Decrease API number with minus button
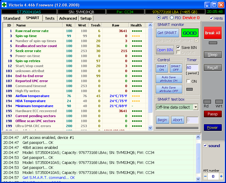Viewport: 226px width, 183px height. 205,177
